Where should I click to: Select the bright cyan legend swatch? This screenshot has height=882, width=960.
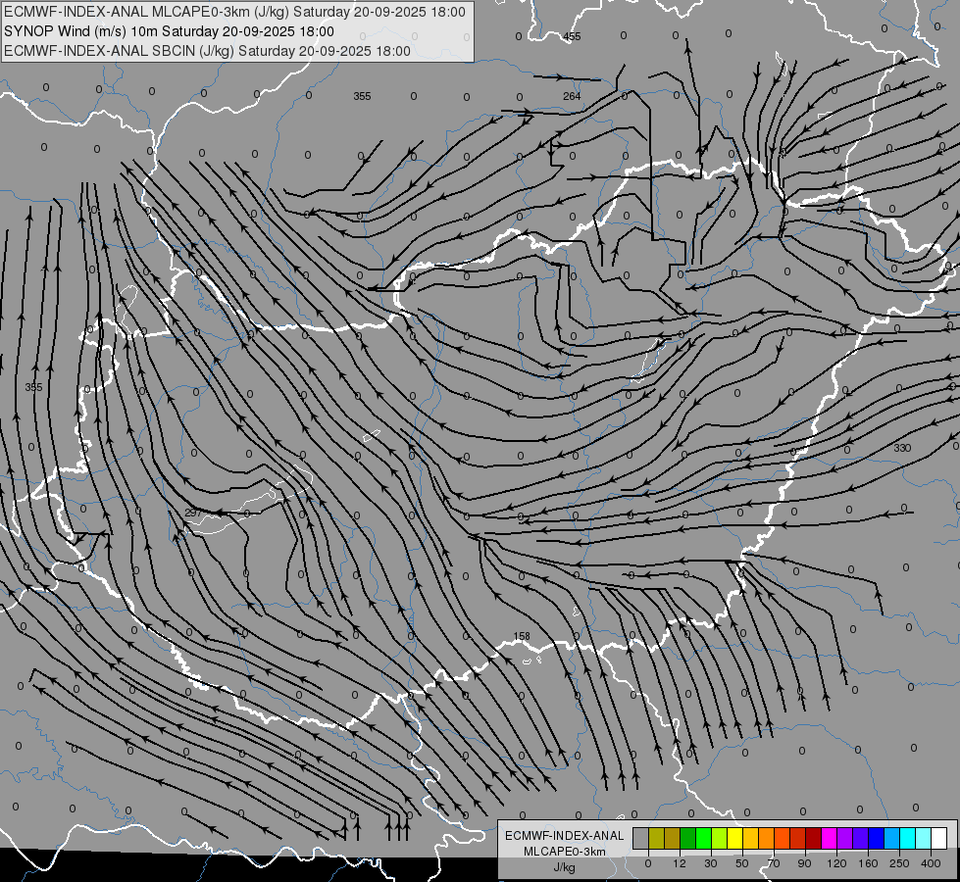click(907, 838)
